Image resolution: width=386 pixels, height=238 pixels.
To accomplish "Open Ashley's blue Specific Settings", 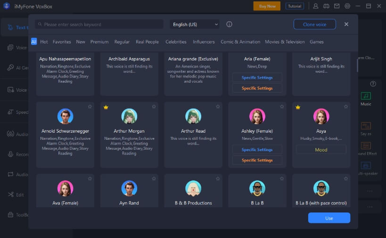I will 257,150.
